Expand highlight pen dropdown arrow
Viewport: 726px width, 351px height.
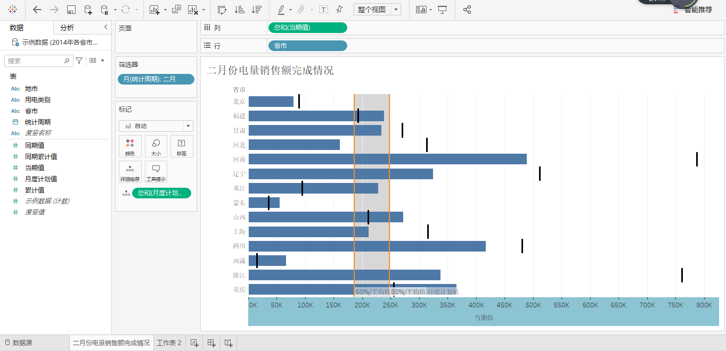pos(290,10)
